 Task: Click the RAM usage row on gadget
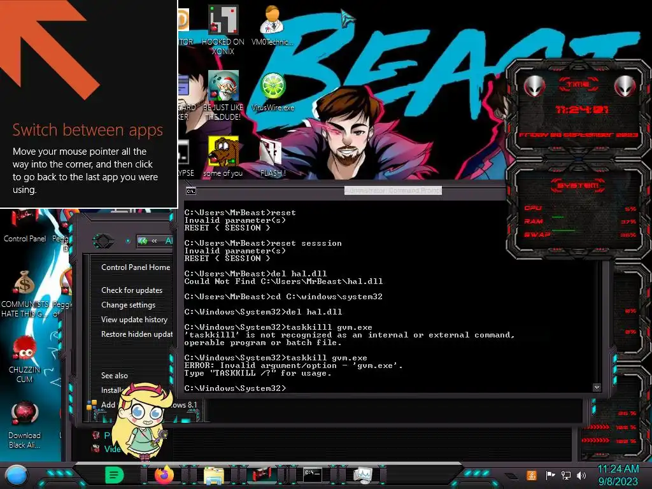tap(579, 221)
